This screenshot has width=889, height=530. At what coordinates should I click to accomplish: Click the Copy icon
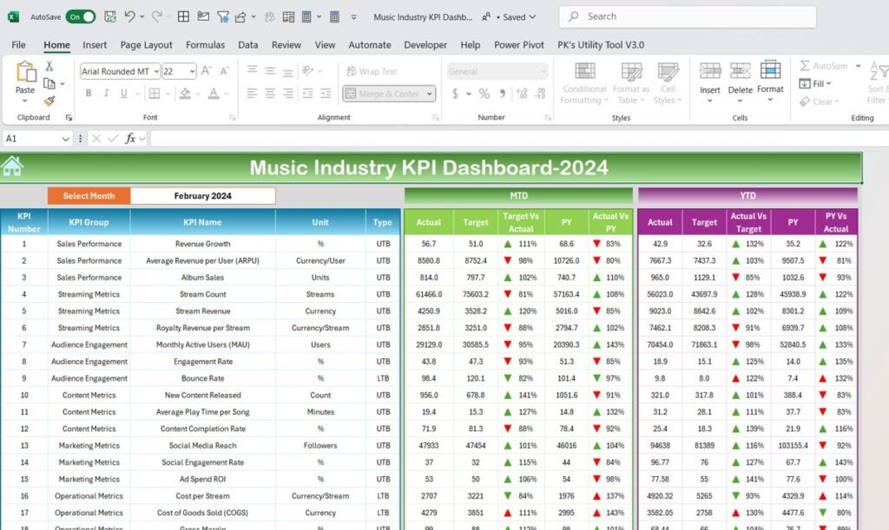click(x=49, y=84)
